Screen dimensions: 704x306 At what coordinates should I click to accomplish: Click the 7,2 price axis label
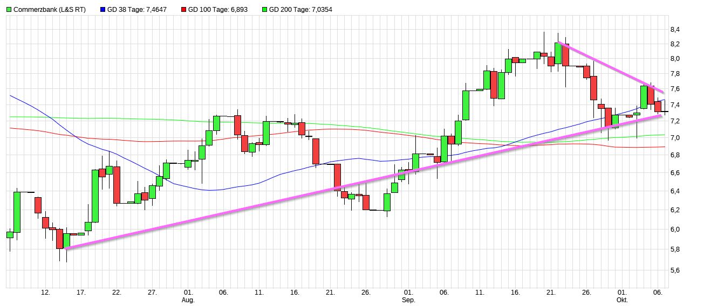pyautogui.click(x=675, y=121)
